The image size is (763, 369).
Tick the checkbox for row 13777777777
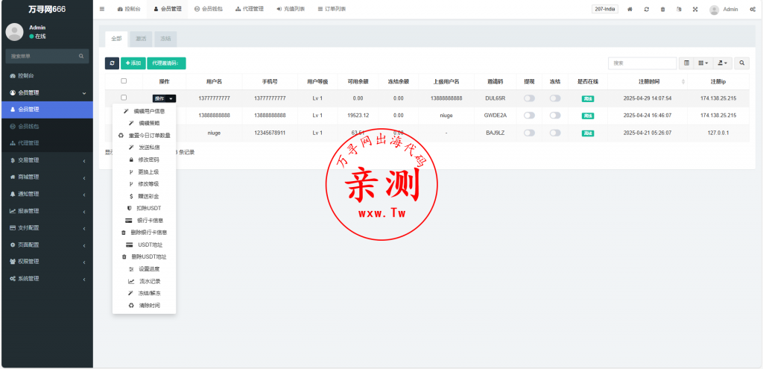point(124,98)
